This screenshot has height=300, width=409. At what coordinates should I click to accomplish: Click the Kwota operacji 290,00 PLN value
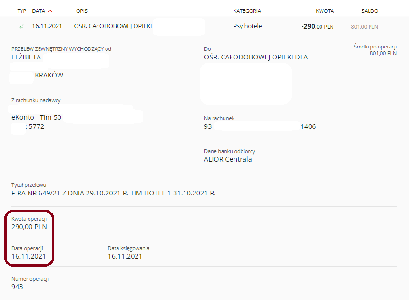pos(29,227)
